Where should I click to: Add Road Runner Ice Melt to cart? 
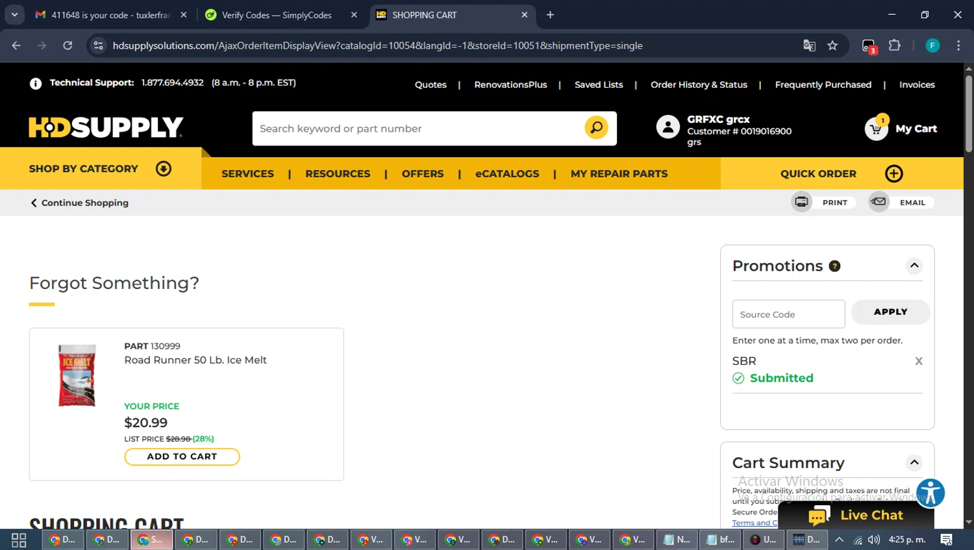pos(182,456)
